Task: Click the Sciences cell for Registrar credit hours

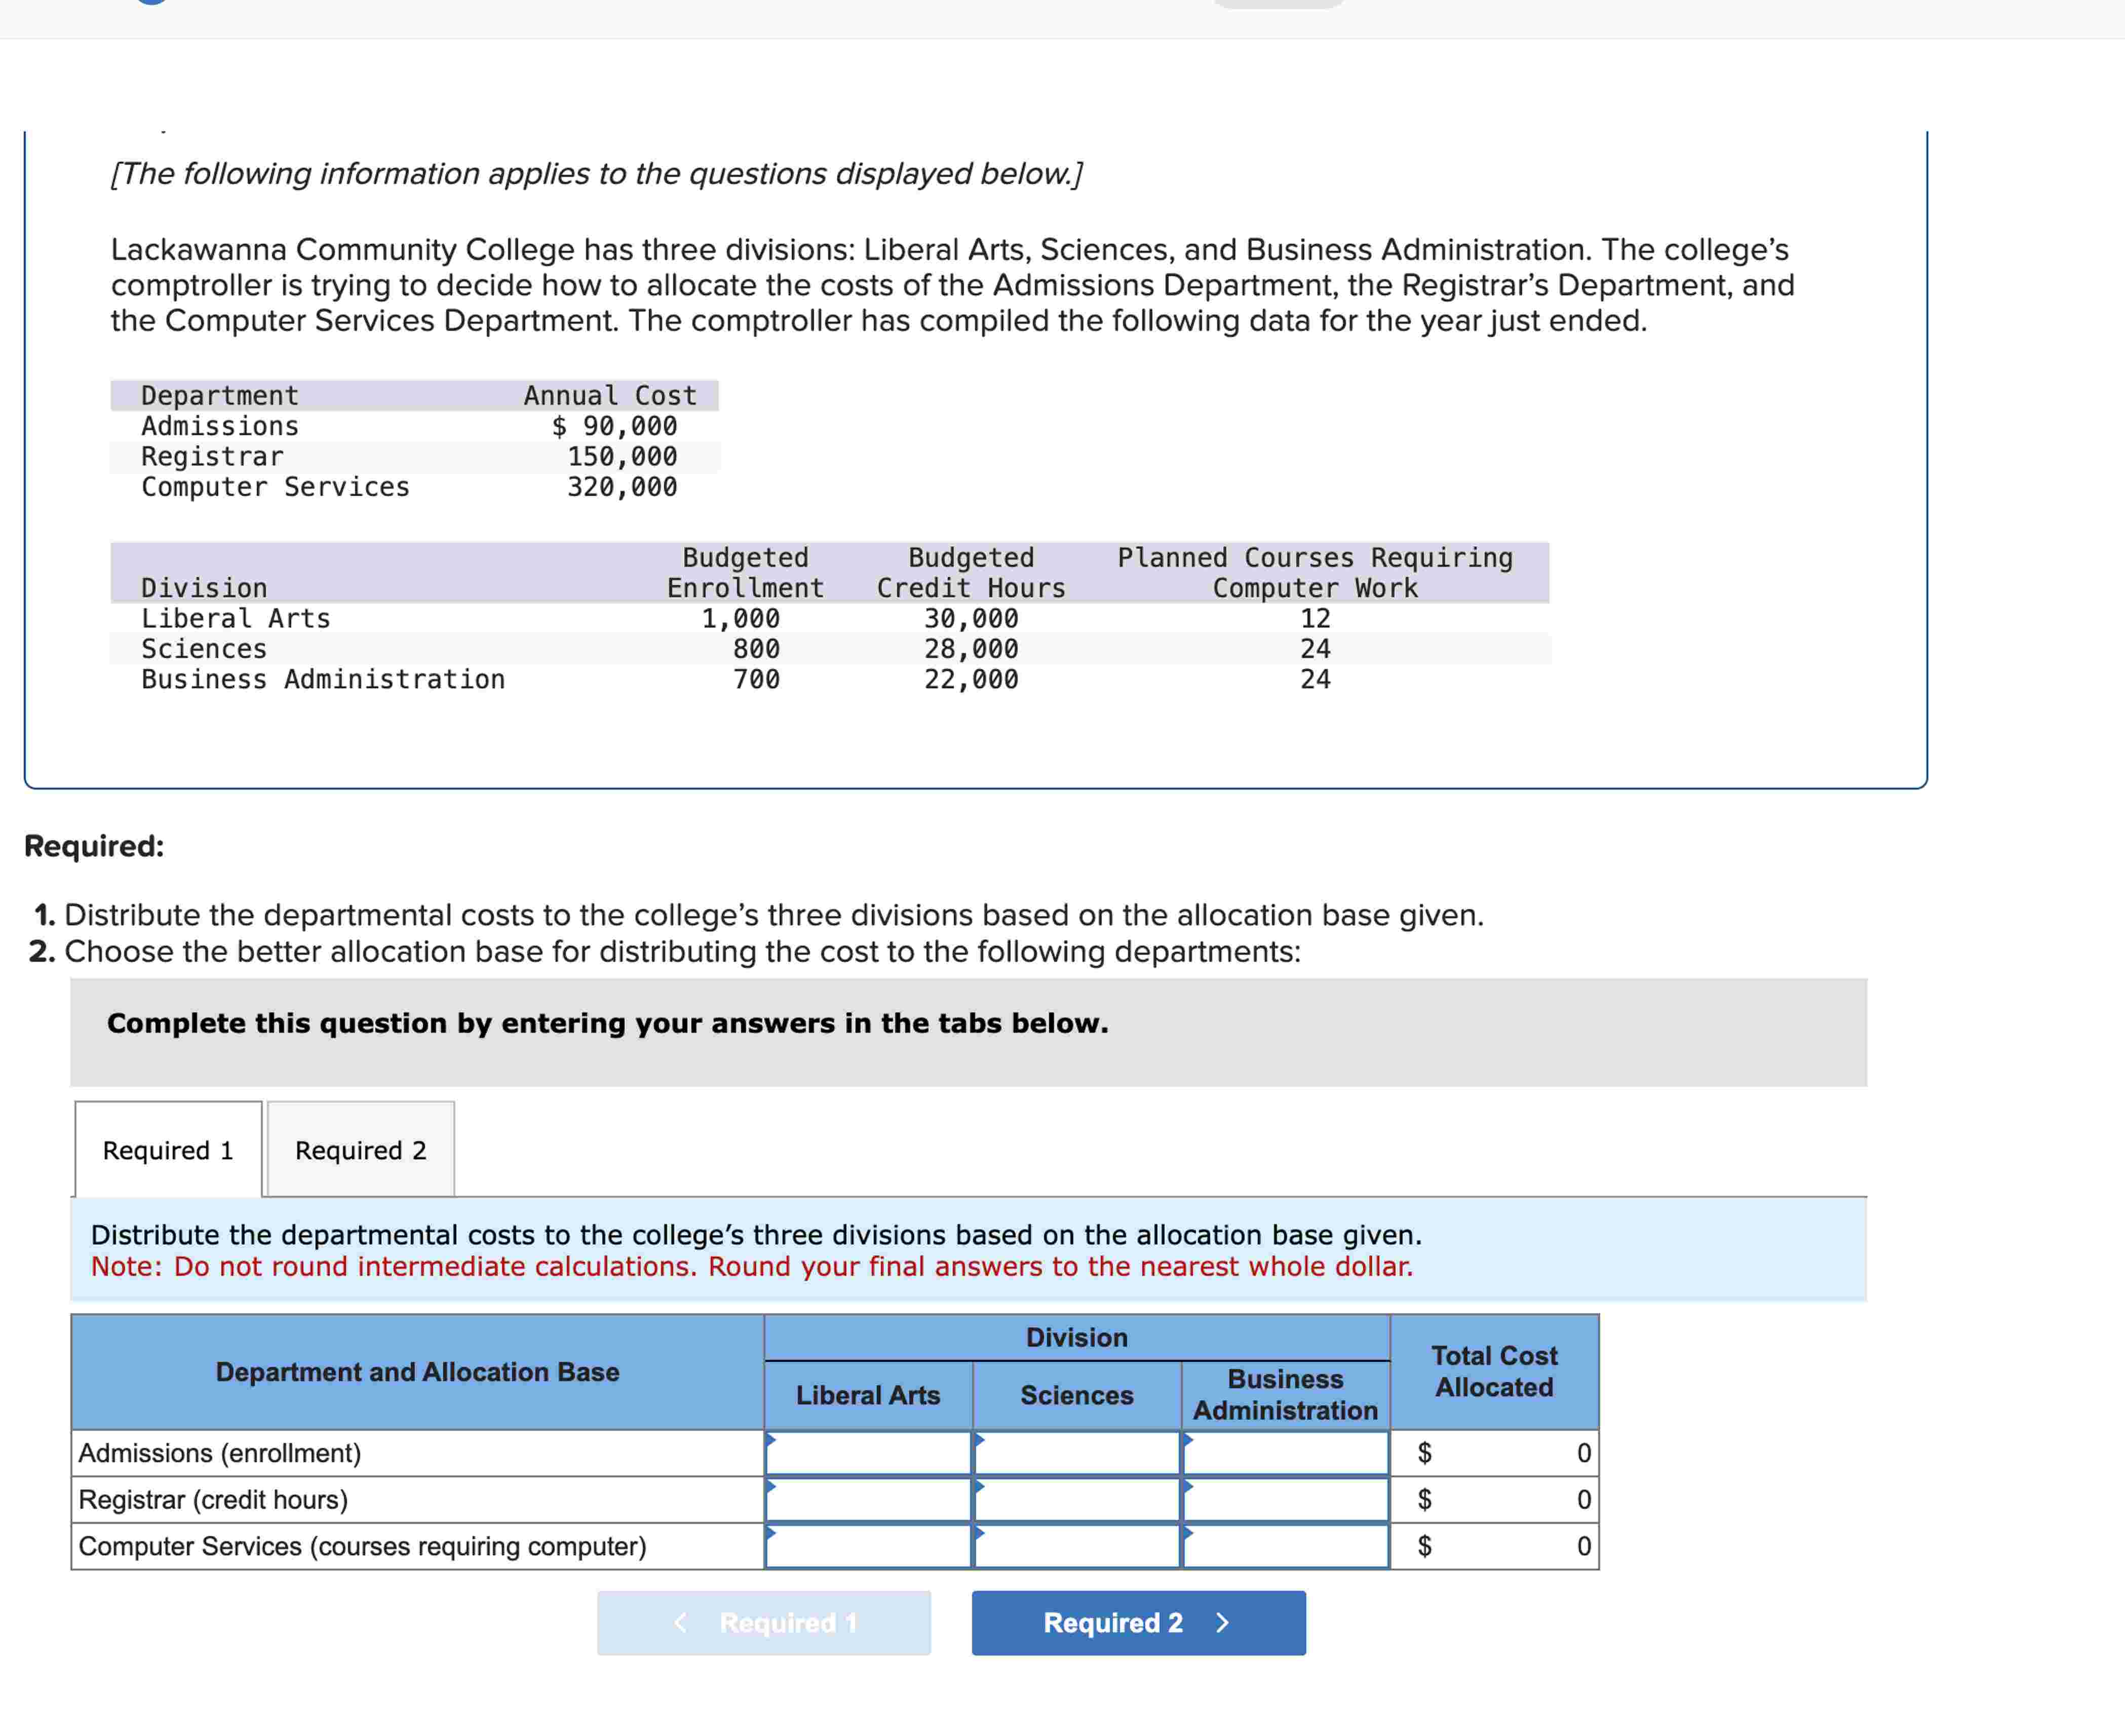Action: coord(1075,1499)
